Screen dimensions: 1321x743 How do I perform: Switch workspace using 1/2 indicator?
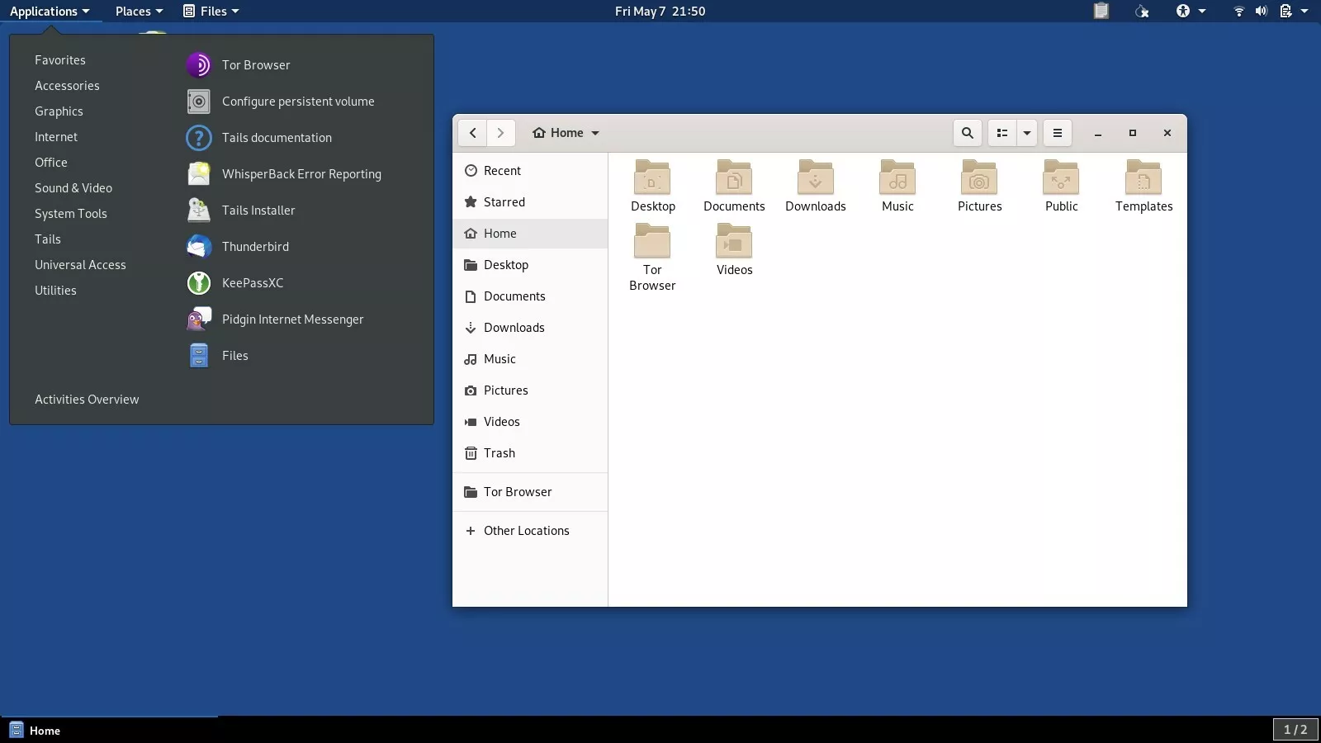[1295, 730]
